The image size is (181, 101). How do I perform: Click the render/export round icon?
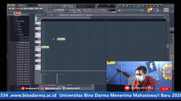(x=147, y=6)
